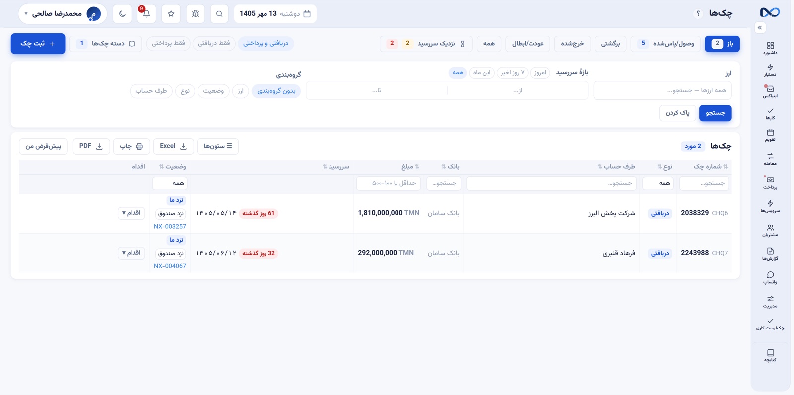Click the magnifier search icon in header
This screenshot has width=794, height=395.
[x=219, y=14]
